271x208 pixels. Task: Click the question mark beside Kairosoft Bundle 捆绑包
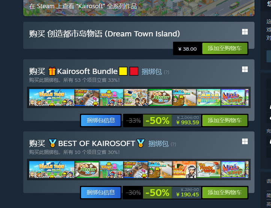tap(166, 72)
